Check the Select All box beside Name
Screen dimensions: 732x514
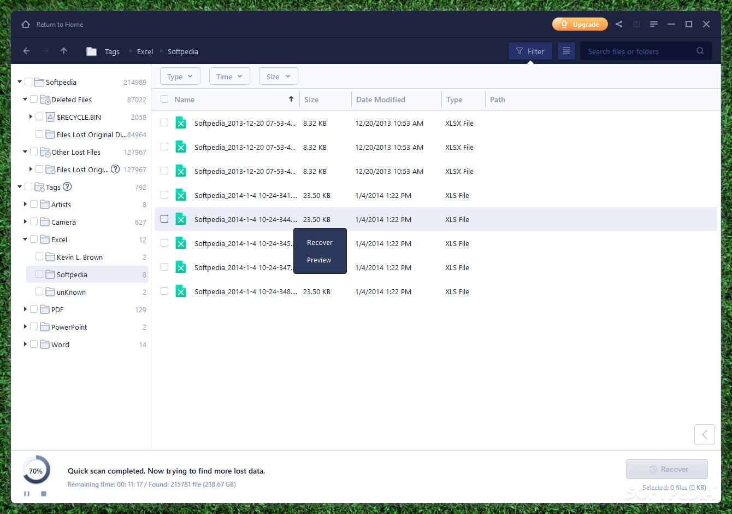pos(164,100)
